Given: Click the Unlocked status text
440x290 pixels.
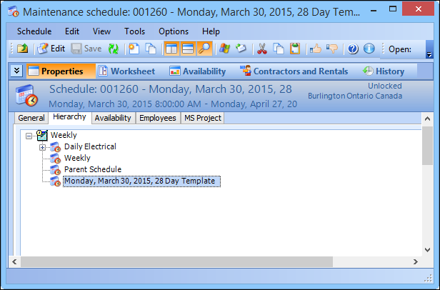Looking at the screenshot, I should point(385,86).
